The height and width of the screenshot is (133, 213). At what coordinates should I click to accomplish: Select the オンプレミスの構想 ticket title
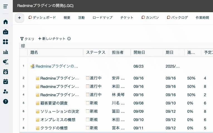[58, 120]
